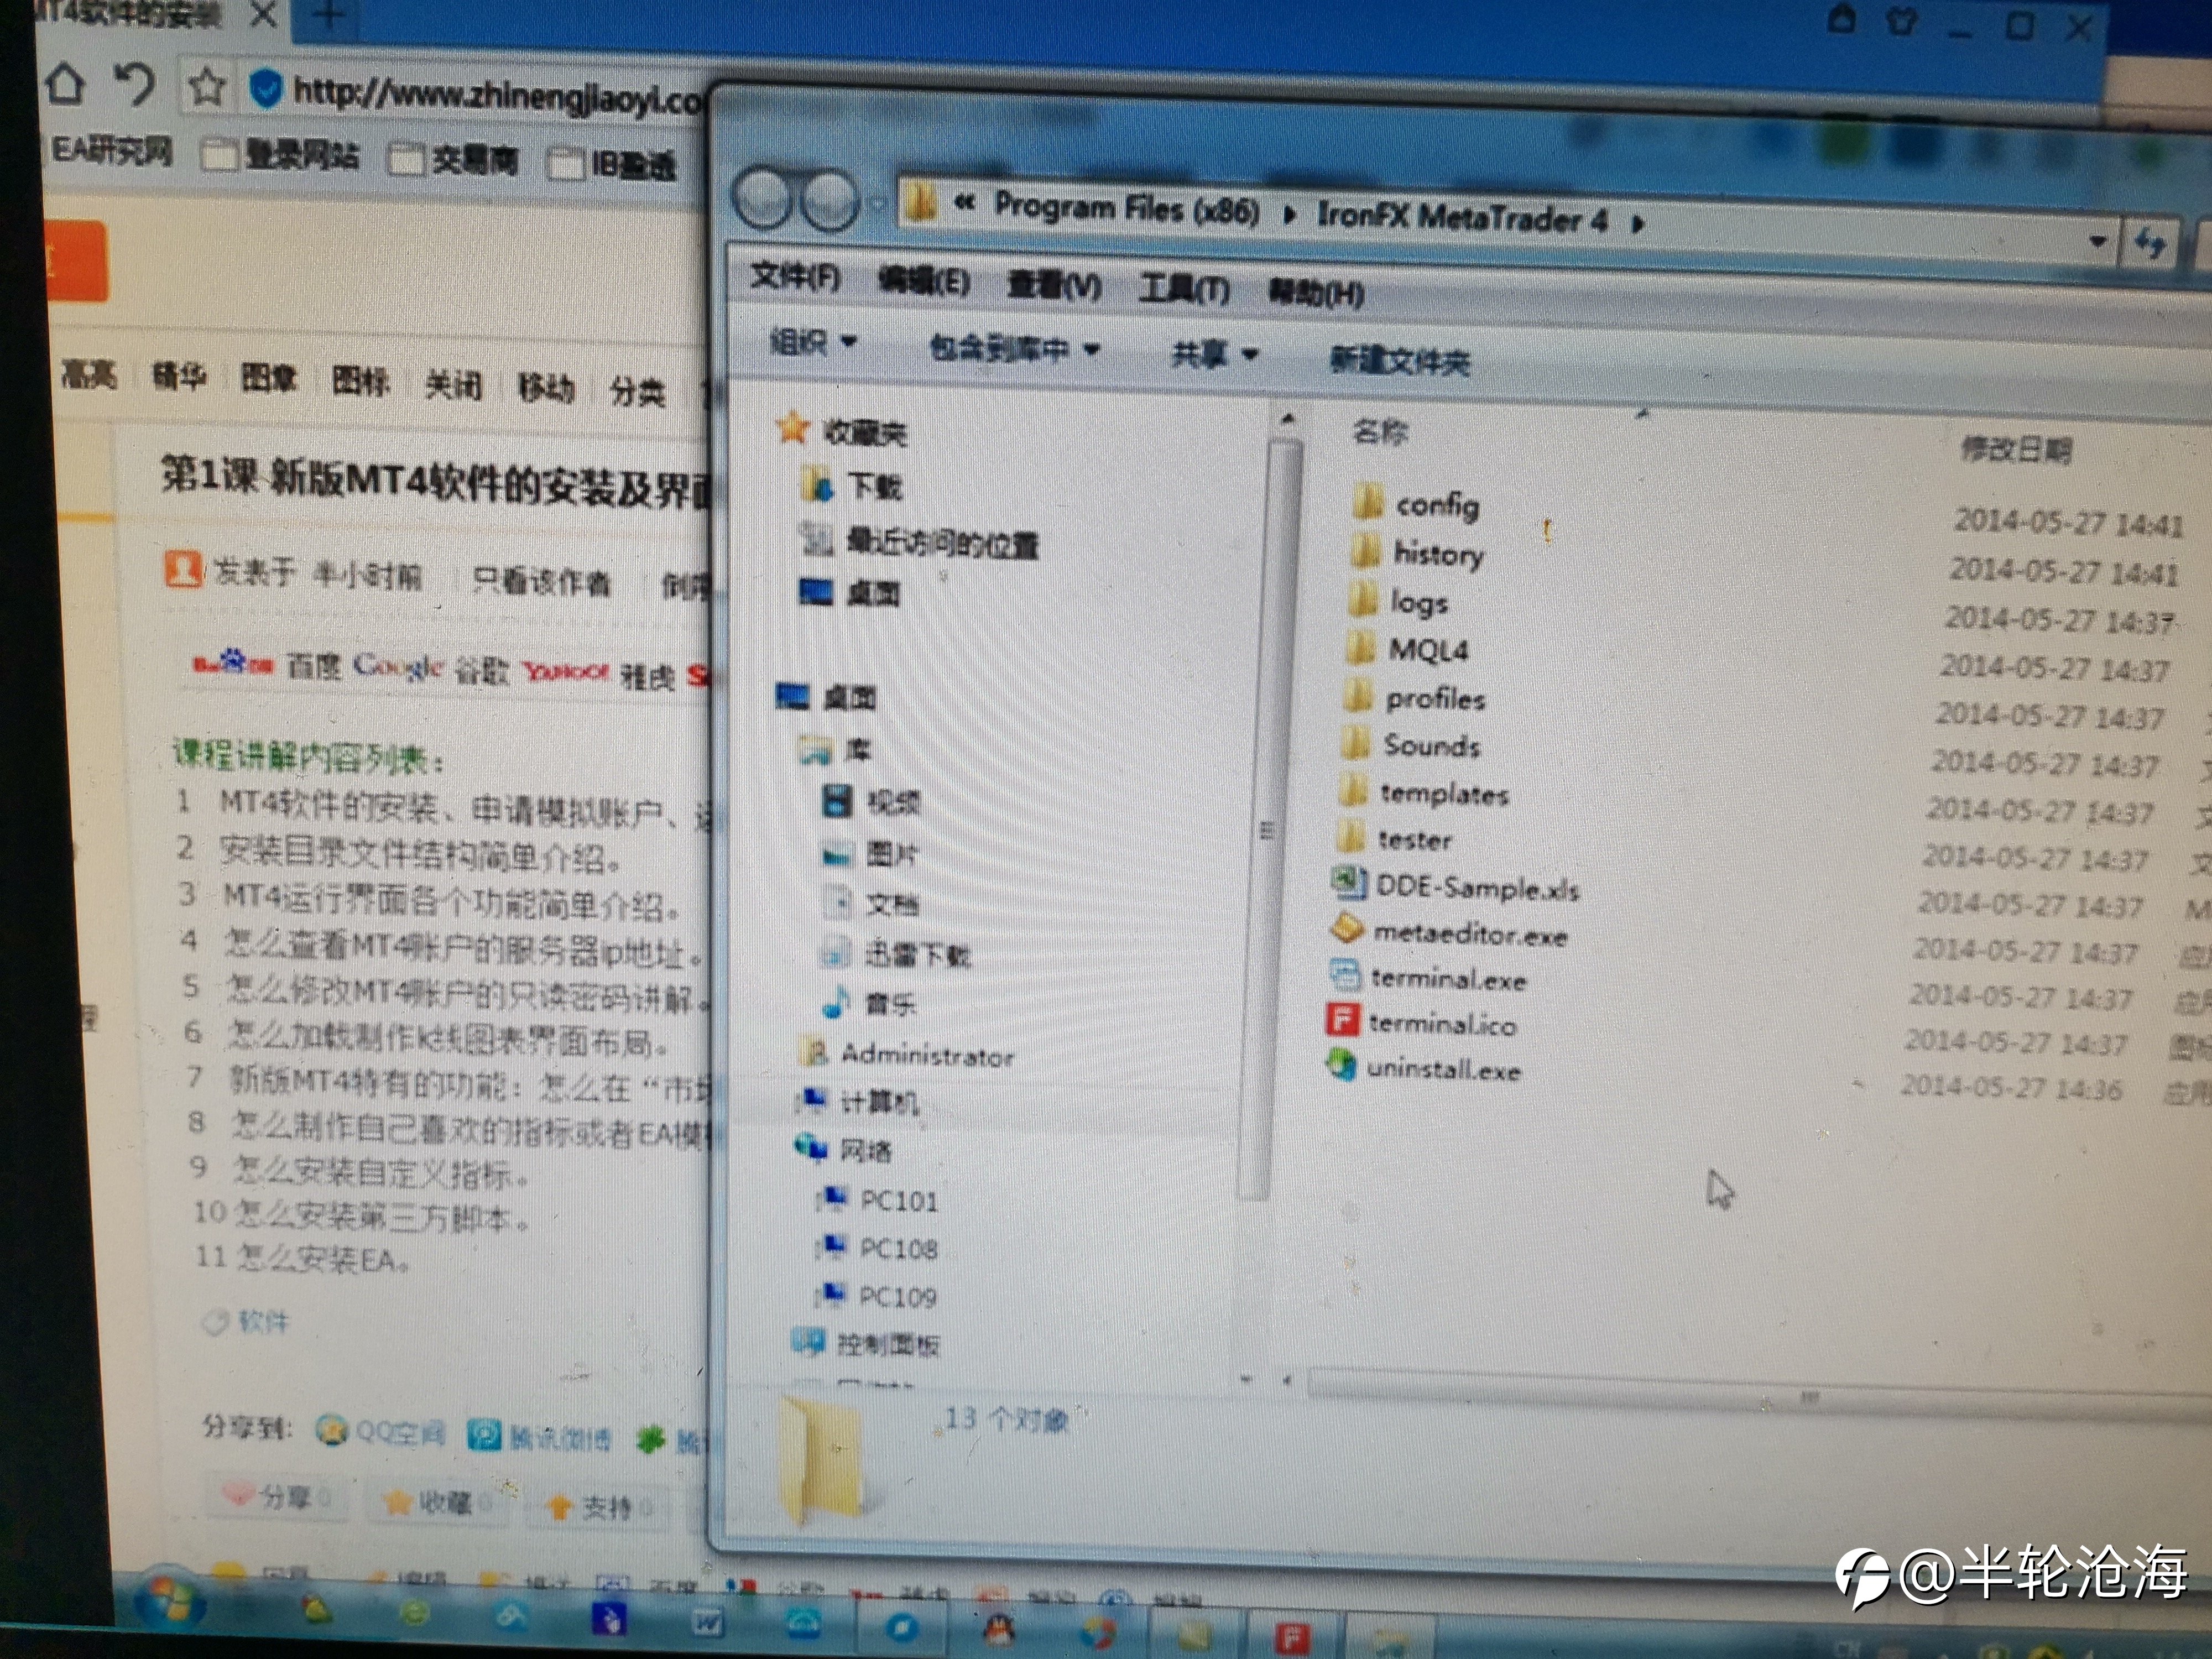
Task: Select uninstall.exe file
Action: coord(1422,1068)
